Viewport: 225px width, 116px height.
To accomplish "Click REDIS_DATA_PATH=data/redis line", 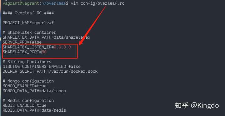I will tap(34, 110).
